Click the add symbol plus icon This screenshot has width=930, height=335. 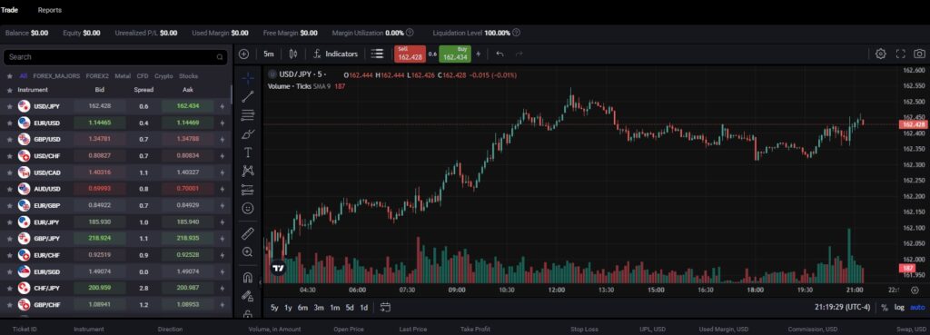(x=243, y=54)
